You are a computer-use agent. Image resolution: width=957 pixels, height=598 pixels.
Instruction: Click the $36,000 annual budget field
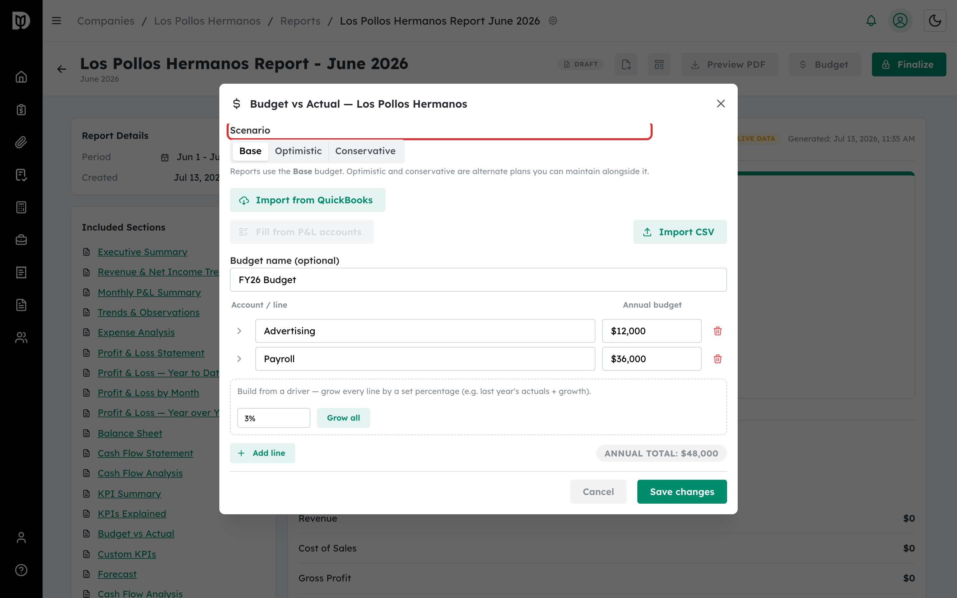652,359
